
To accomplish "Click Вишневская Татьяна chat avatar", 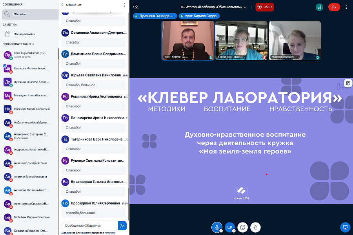I will (x=65, y=182).
